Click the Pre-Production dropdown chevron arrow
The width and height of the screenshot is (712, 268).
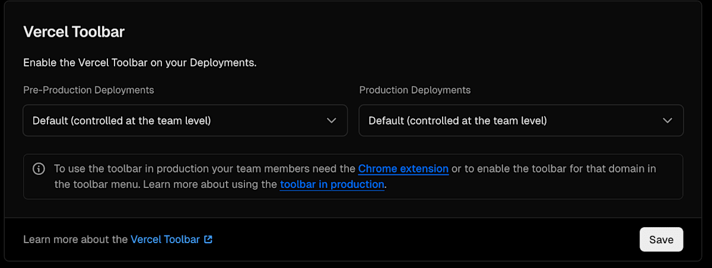(x=332, y=120)
